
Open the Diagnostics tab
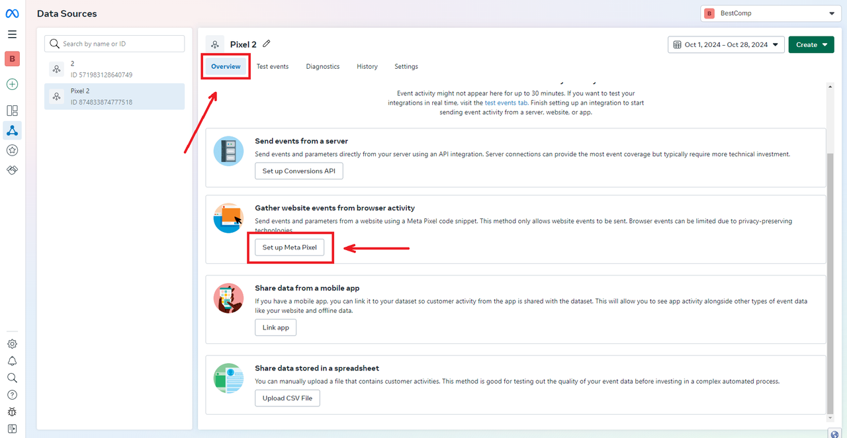(323, 66)
